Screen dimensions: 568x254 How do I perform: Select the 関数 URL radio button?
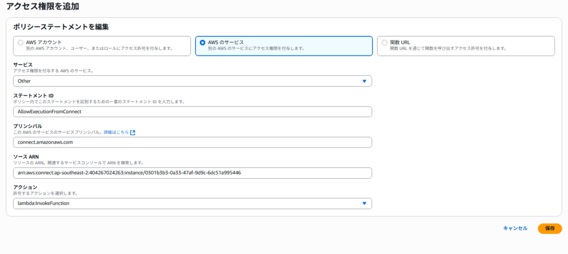coord(384,42)
